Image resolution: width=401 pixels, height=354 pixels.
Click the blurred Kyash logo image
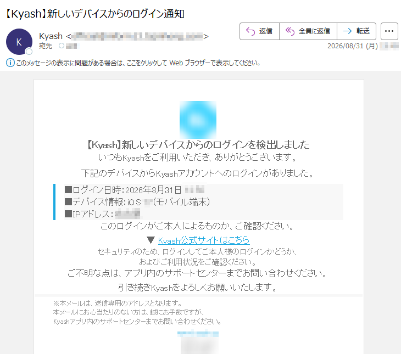(198, 120)
